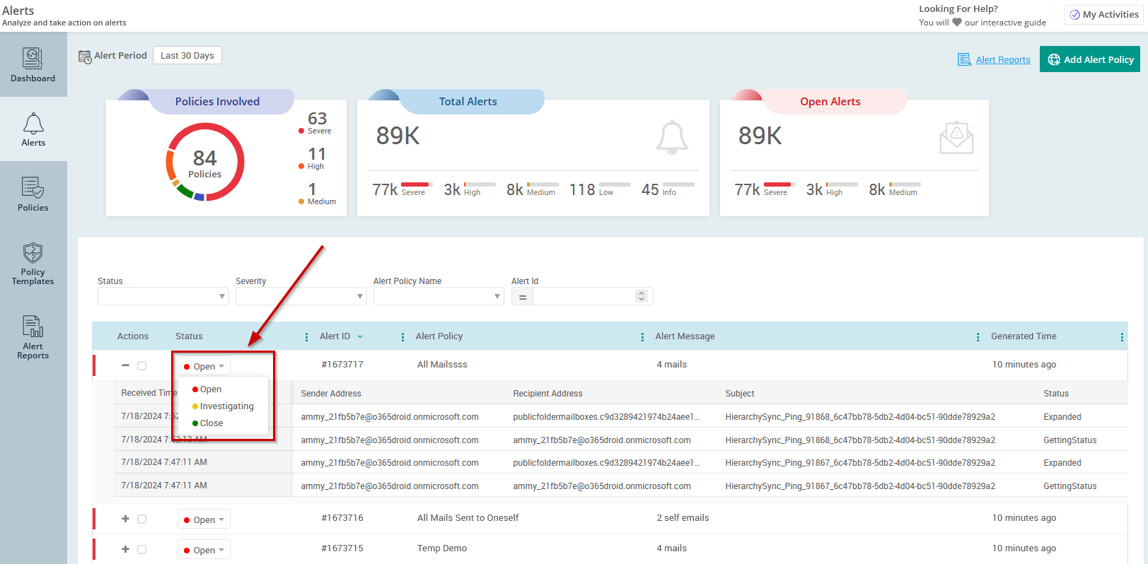1148x564 pixels.
Task: Click the Alert Id filter input field
Action: click(584, 297)
